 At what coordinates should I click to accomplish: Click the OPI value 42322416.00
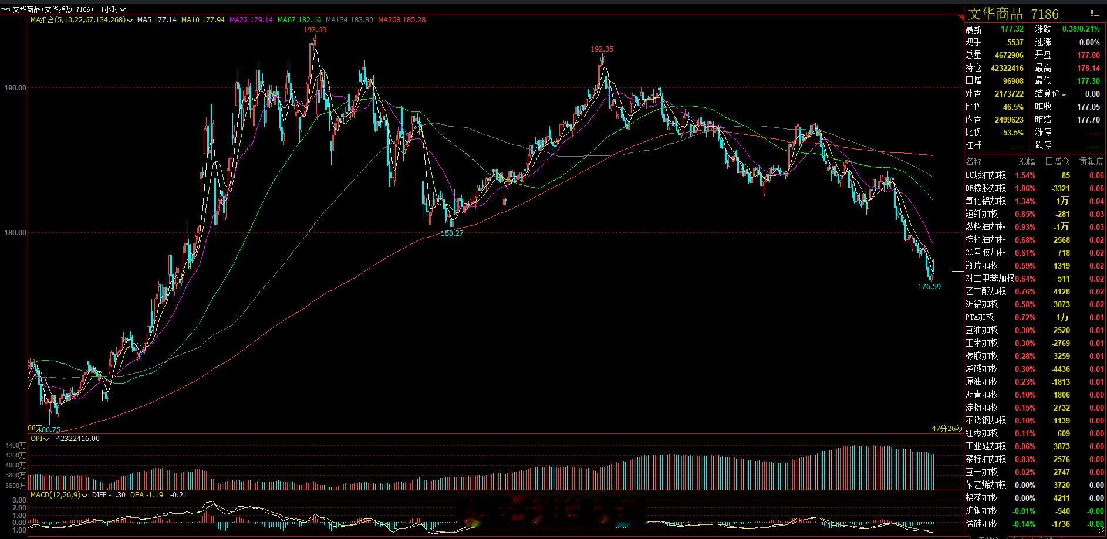point(77,439)
